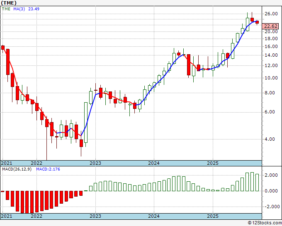This screenshot has height=226, width=282.
Task: Click 2024 on the MACD panel time axis
Action: [154, 216]
